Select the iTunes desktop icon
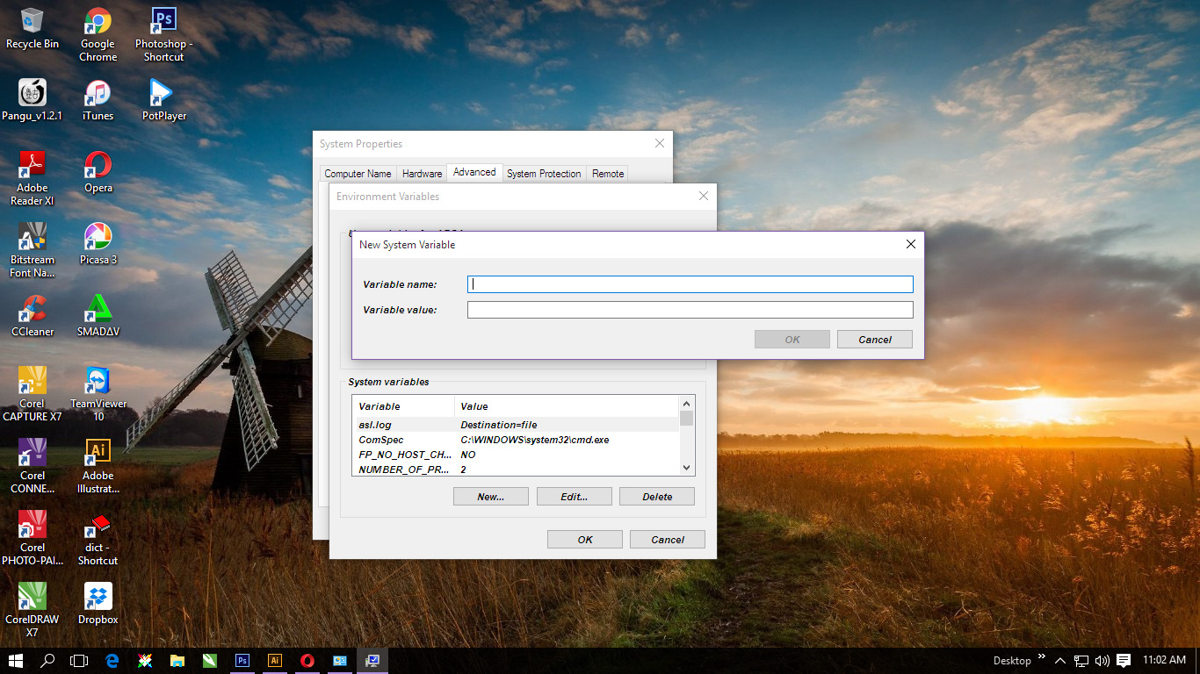 point(98,99)
